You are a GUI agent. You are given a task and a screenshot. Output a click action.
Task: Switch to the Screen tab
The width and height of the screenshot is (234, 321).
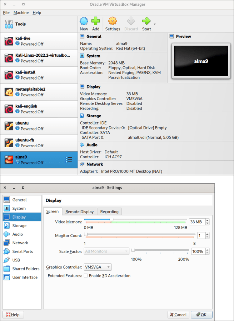point(53,212)
